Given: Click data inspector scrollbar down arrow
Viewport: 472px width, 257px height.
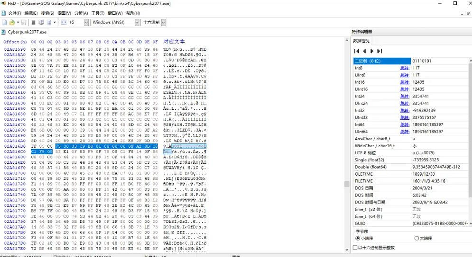Looking at the screenshot, I should 470,224.
